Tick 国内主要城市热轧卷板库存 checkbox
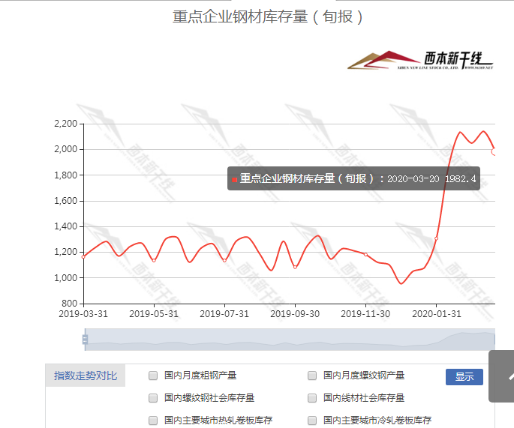The width and height of the screenshot is (514, 428). coord(153,421)
